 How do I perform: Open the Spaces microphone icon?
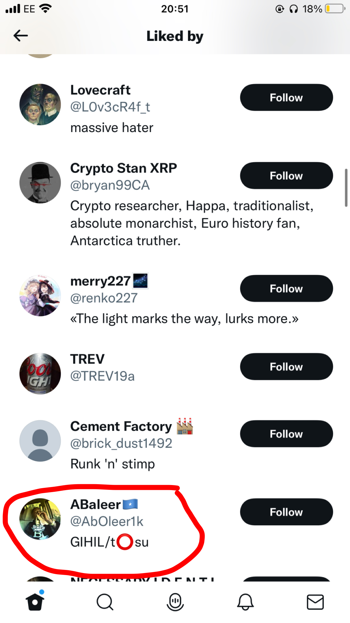pos(175,602)
